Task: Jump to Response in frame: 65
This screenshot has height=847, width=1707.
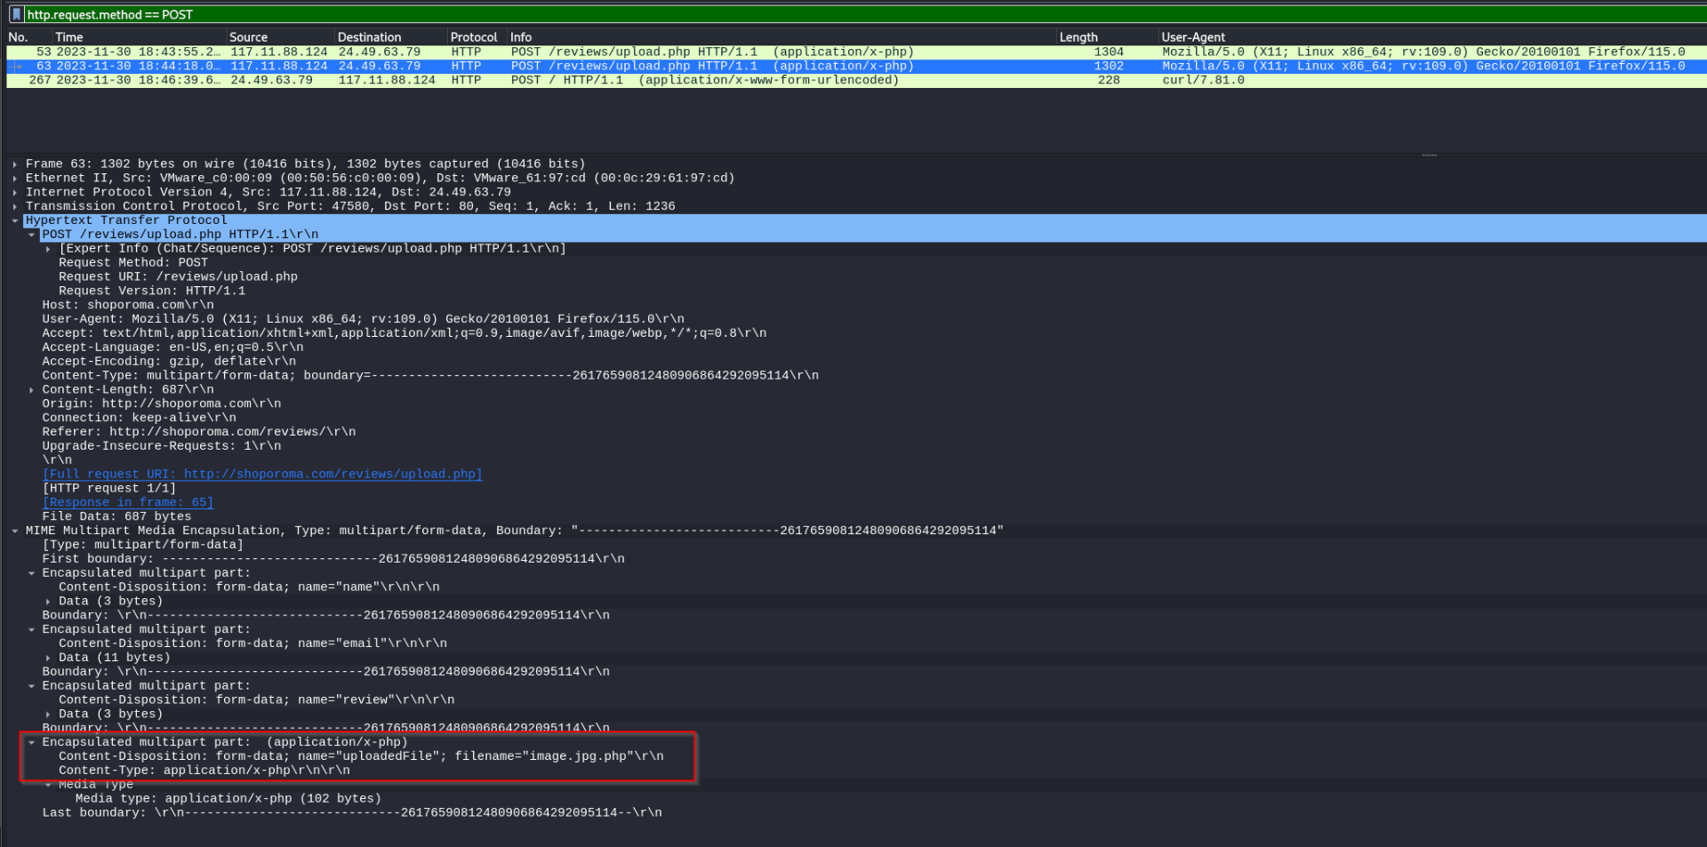Action: click(128, 503)
